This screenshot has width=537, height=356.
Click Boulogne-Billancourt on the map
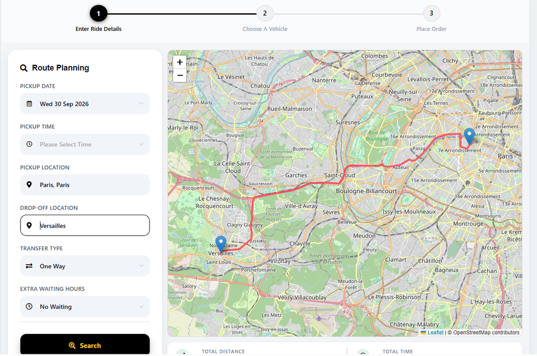(x=367, y=191)
